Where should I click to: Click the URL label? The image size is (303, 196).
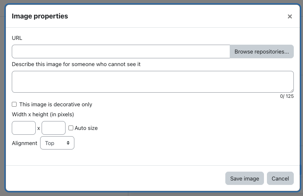coord(17,38)
